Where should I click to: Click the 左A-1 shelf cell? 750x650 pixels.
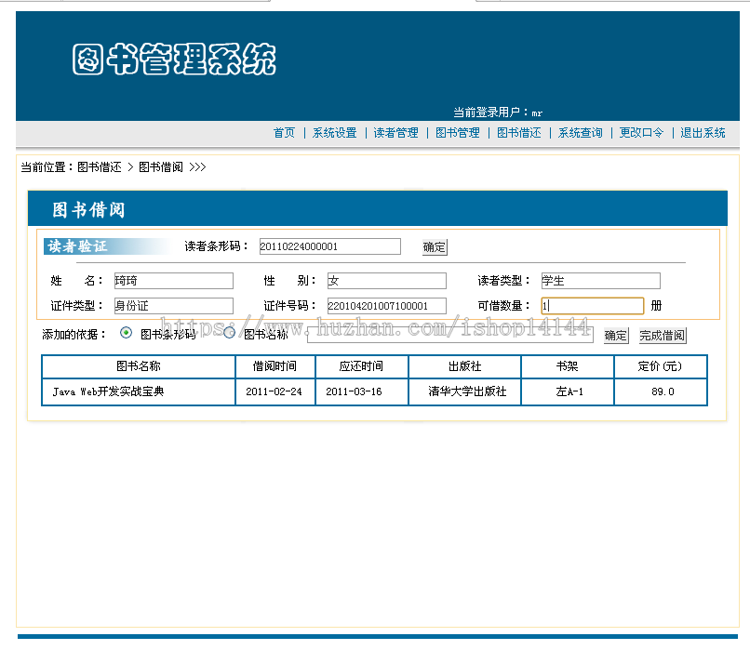[568, 391]
